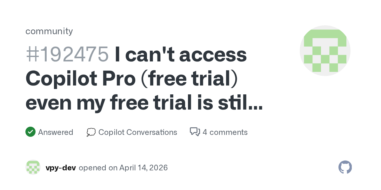Open the GitHub Octocat logo
Viewport: 381px width, 190px height.
click(x=345, y=167)
